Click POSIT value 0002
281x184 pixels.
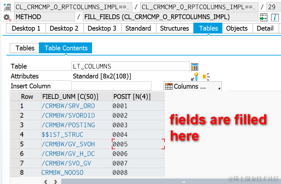coord(138,115)
